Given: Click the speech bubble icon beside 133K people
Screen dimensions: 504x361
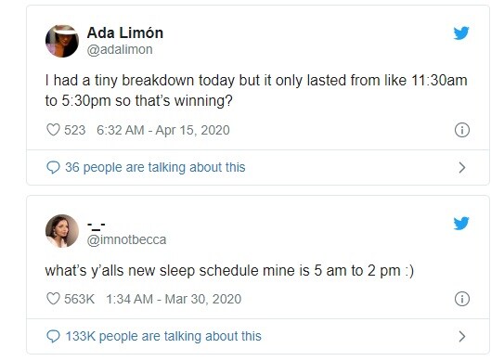Looking at the screenshot, I should click(x=53, y=336).
